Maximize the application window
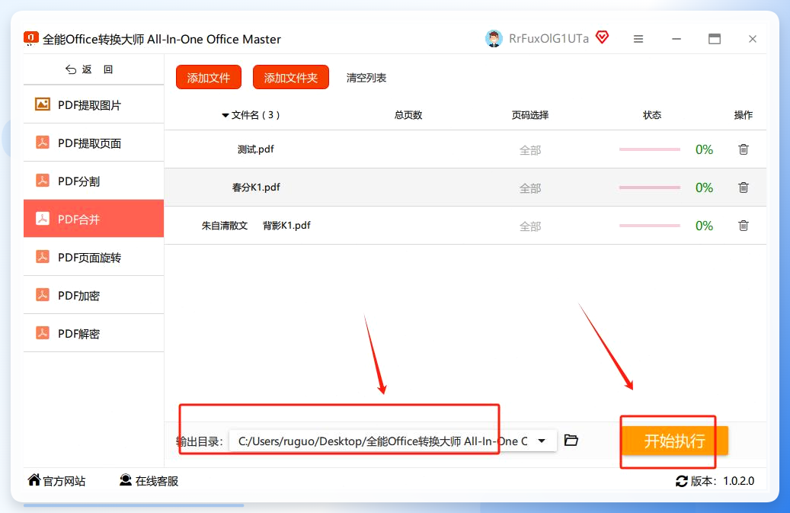Viewport: 790px width, 513px height. coord(715,39)
